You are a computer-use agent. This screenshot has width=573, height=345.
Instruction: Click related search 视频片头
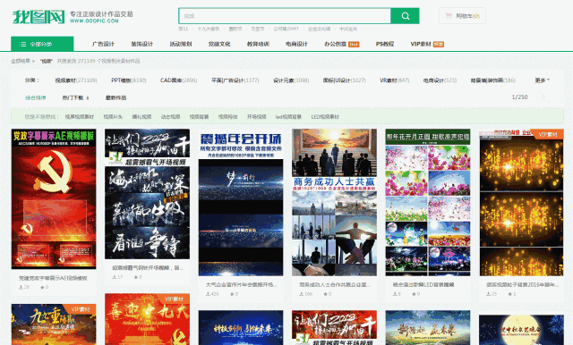(x=113, y=117)
